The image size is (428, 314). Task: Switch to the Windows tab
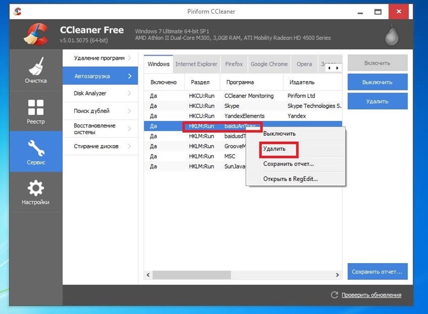(x=159, y=64)
